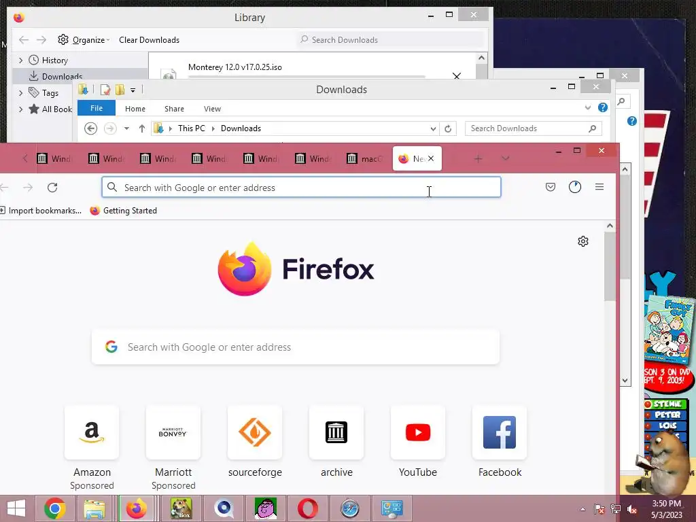Reload the page in Firefox
This screenshot has width=696, height=522.
pyautogui.click(x=52, y=188)
